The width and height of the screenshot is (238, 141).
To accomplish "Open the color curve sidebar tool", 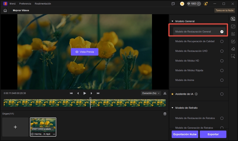I will click(233, 26).
